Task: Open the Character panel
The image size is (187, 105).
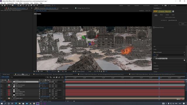Action: 156,66
